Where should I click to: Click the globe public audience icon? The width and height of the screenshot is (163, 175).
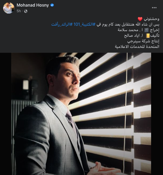coord(26,11)
